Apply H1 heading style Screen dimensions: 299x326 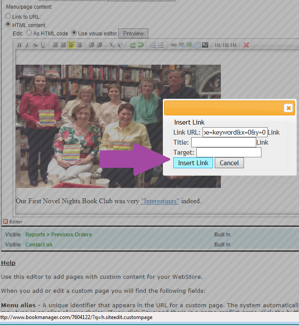218,45
